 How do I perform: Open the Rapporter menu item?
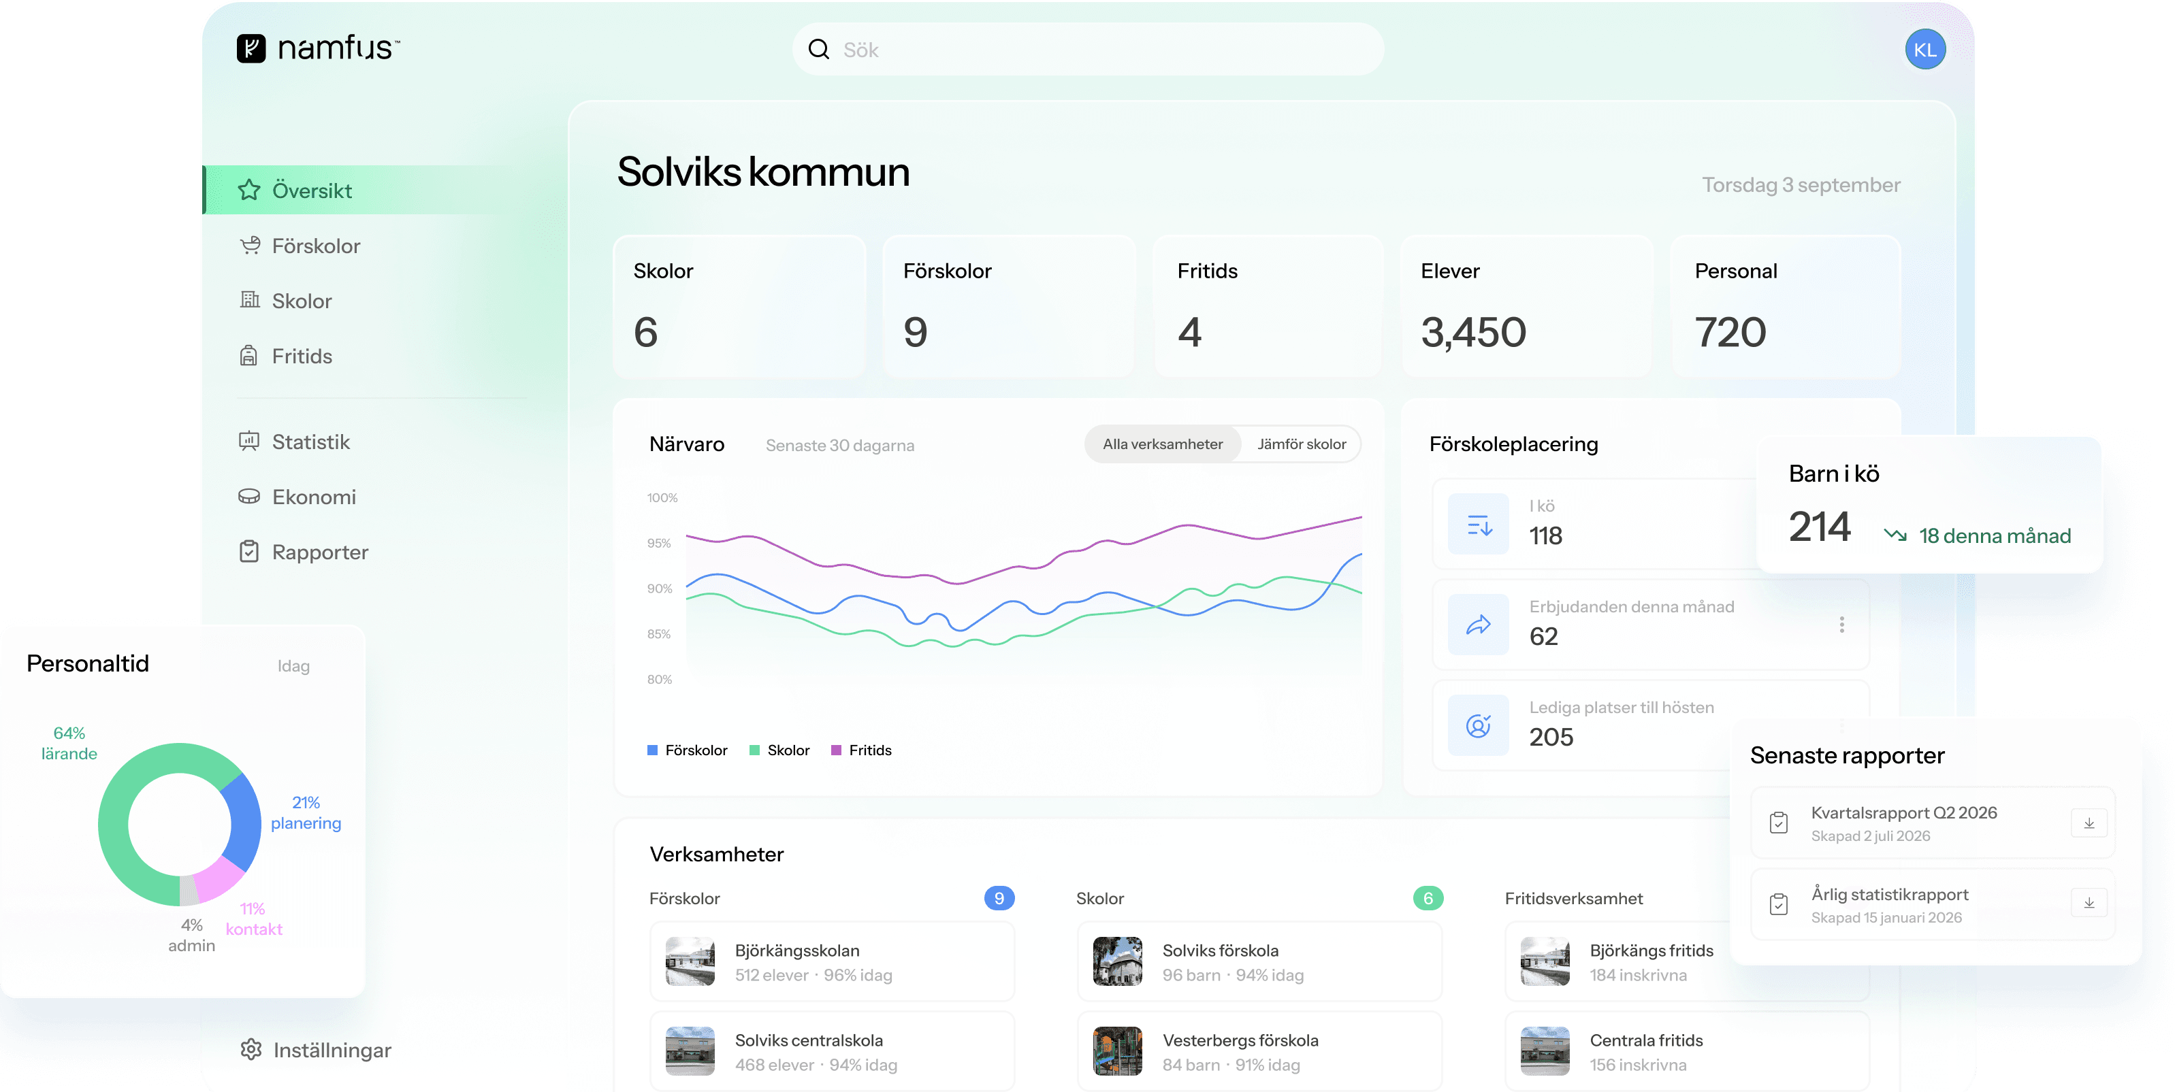(x=320, y=552)
